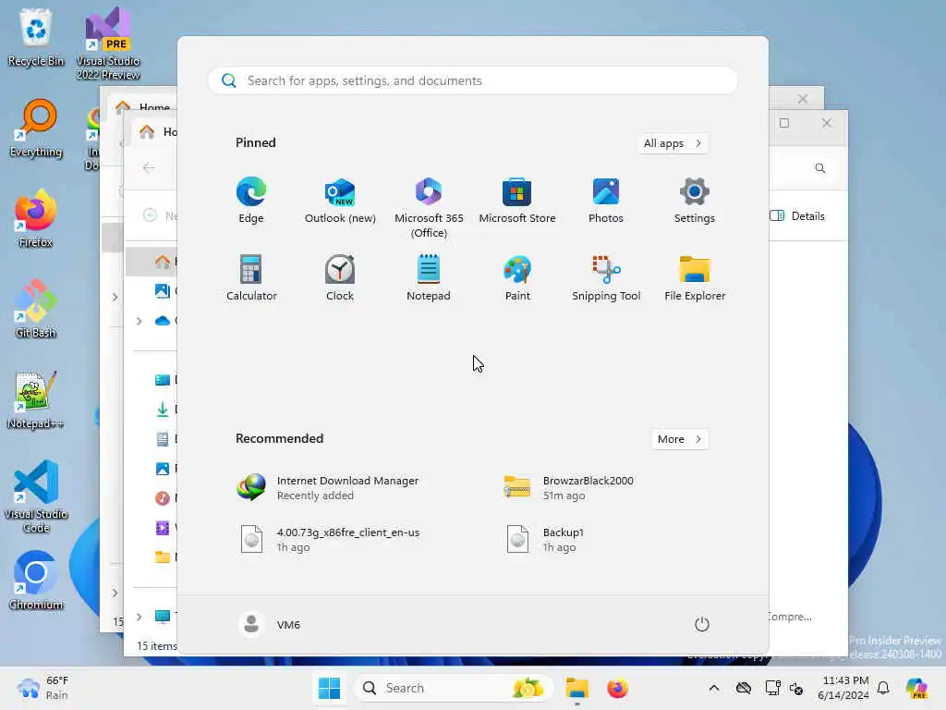Open the Clock app
The image size is (946, 710).
(340, 277)
